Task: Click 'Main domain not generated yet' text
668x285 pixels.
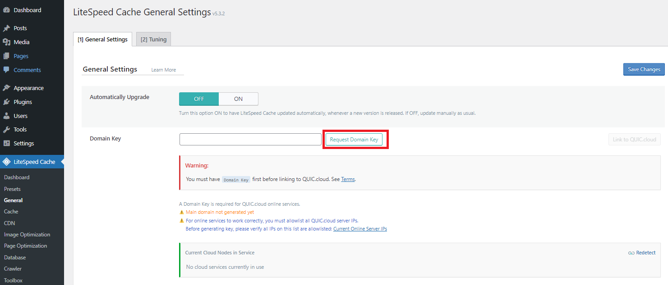Action: [x=220, y=212]
